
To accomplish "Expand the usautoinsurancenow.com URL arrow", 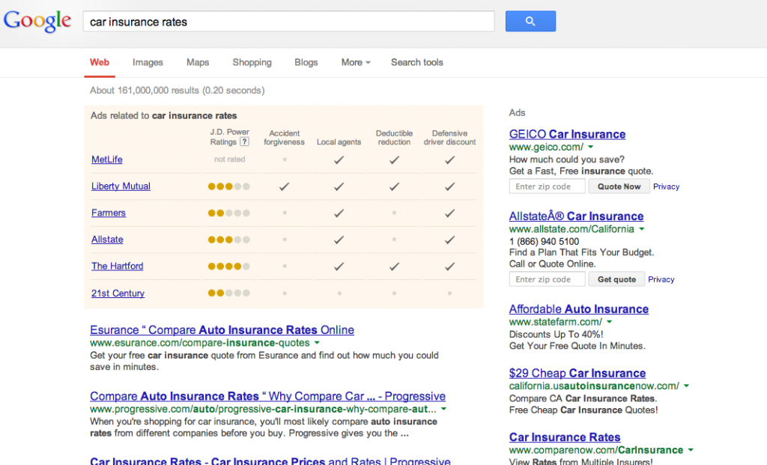I will [686, 386].
